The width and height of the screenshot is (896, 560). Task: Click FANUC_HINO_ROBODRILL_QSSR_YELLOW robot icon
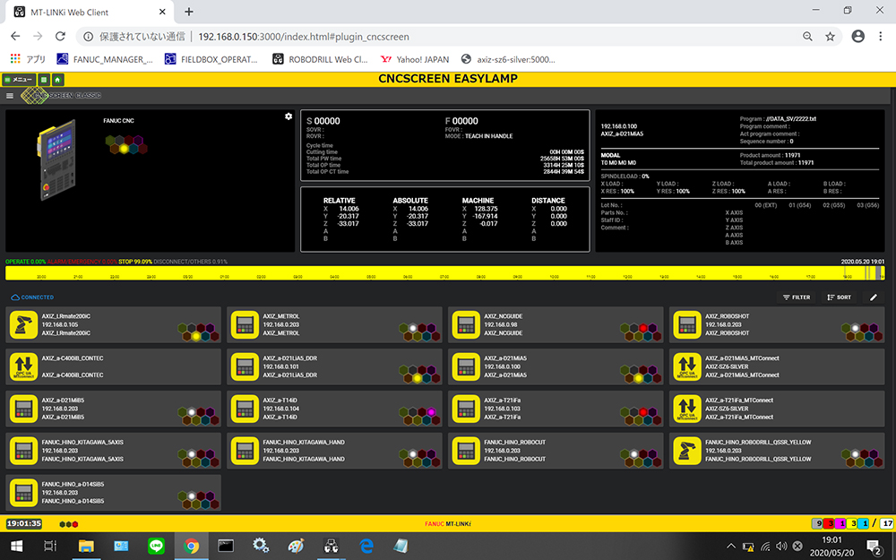point(686,450)
